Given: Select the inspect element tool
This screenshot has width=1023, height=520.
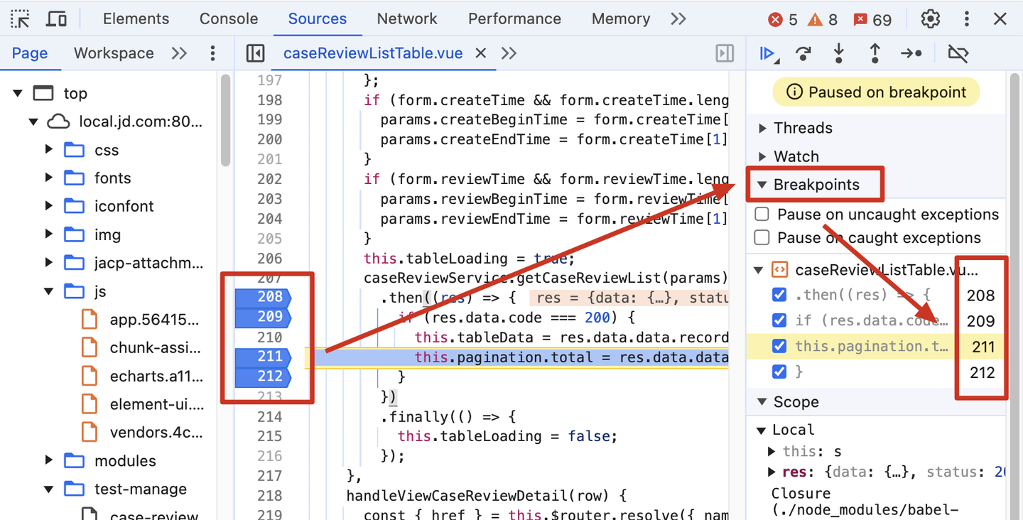Looking at the screenshot, I should [x=21, y=19].
